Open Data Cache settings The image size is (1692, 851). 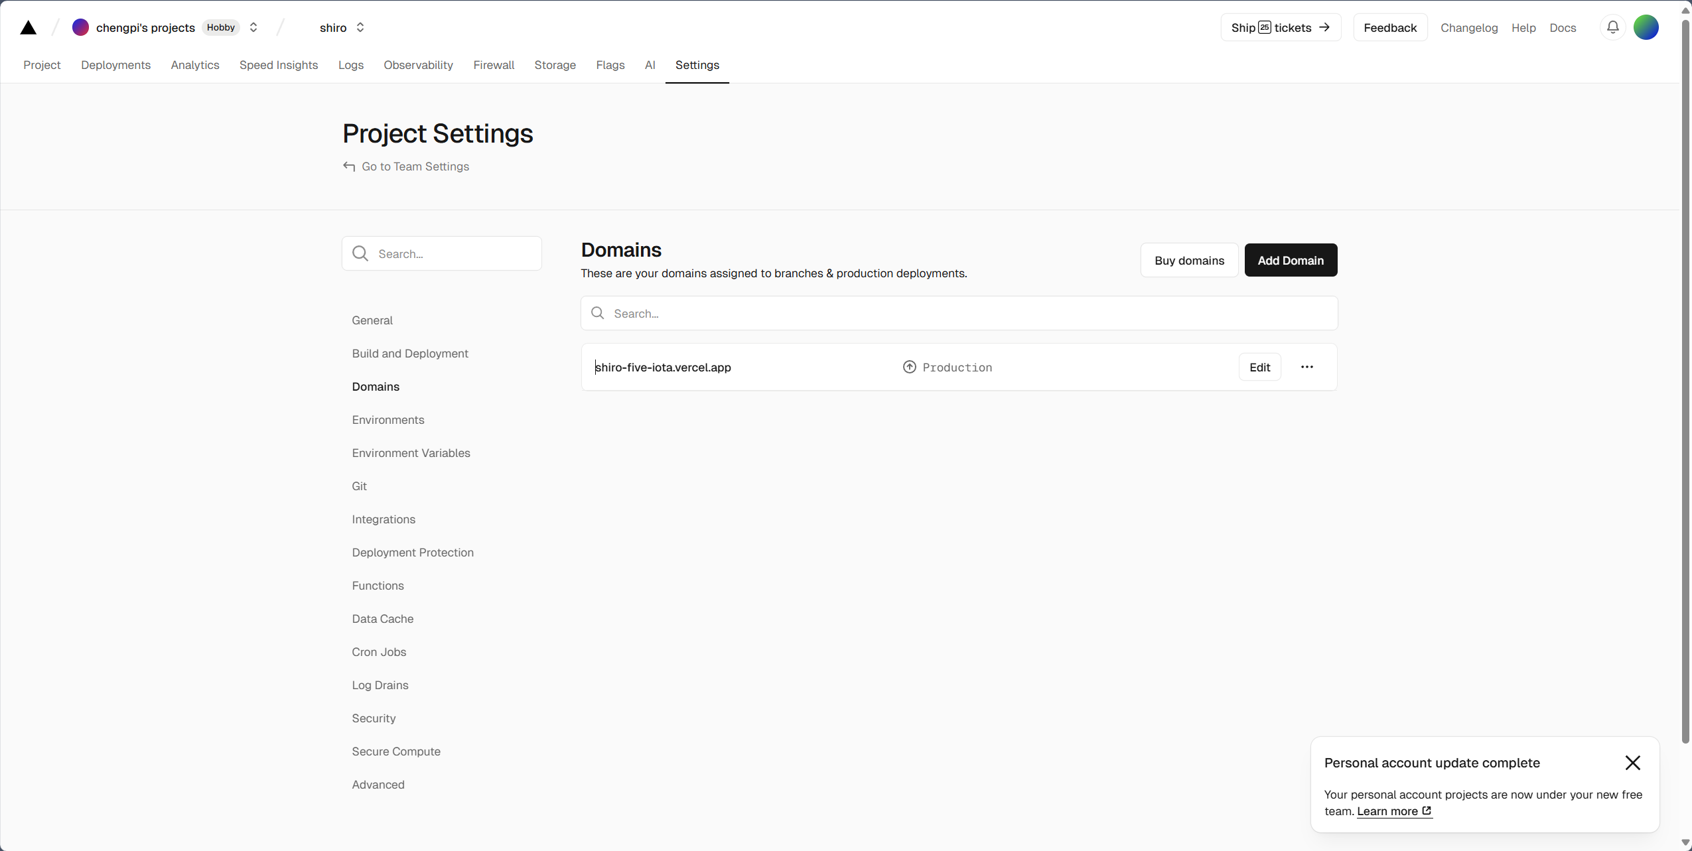pyautogui.click(x=383, y=619)
